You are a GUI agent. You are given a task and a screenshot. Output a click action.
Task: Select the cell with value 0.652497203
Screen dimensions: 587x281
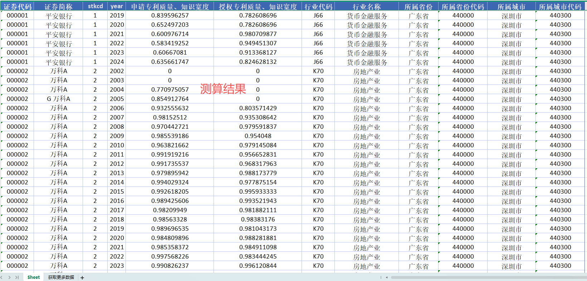pyautogui.click(x=170, y=25)
